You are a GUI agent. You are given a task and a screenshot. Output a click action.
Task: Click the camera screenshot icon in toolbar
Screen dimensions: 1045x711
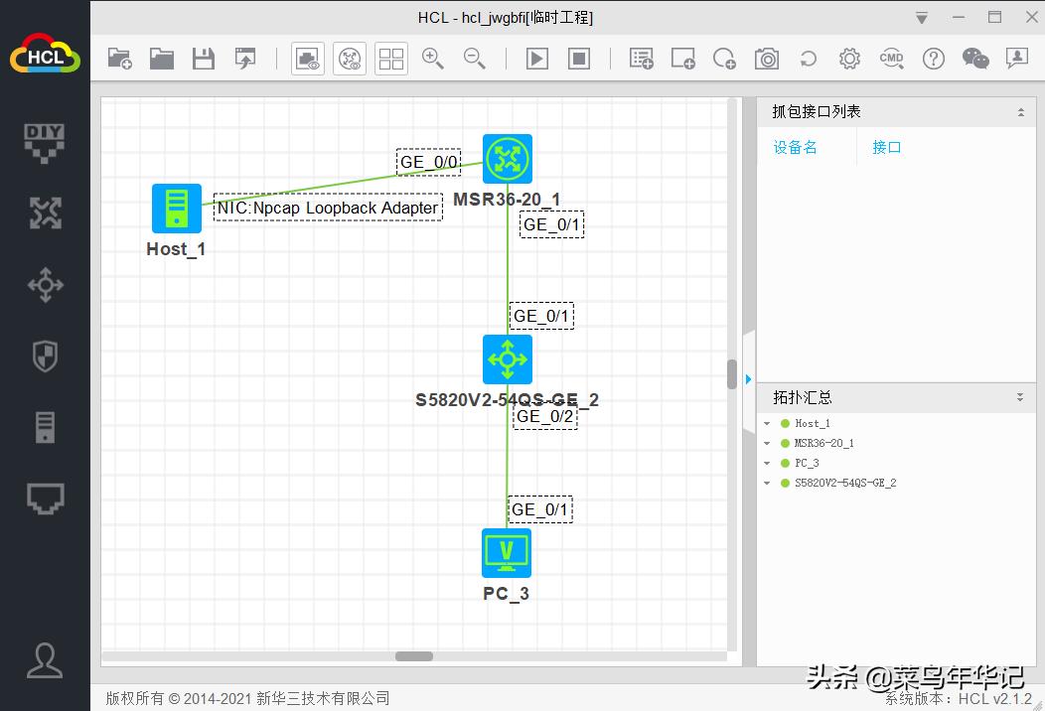[x=766, y=59]
